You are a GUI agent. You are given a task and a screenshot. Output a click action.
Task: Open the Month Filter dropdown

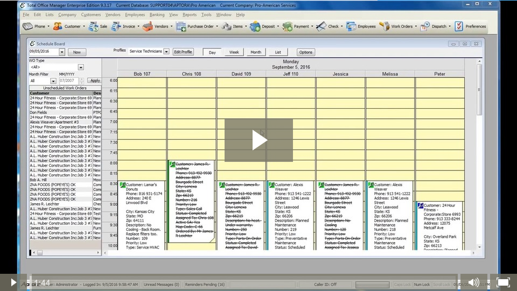[53, 81]
